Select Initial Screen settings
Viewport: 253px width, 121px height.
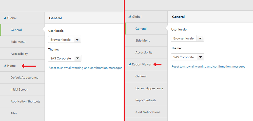click(20, 90)
